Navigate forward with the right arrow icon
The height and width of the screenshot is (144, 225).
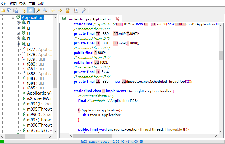coord(60,10)
